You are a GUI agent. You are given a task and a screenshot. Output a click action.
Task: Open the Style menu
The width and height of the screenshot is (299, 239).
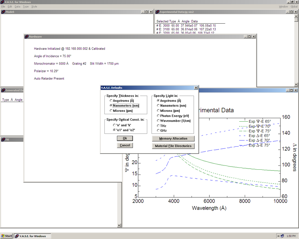(34, 6)
